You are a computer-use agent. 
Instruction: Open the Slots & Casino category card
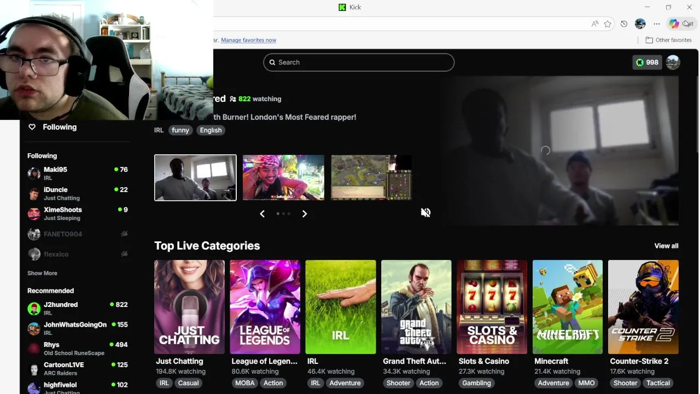(x=492, y=307)
